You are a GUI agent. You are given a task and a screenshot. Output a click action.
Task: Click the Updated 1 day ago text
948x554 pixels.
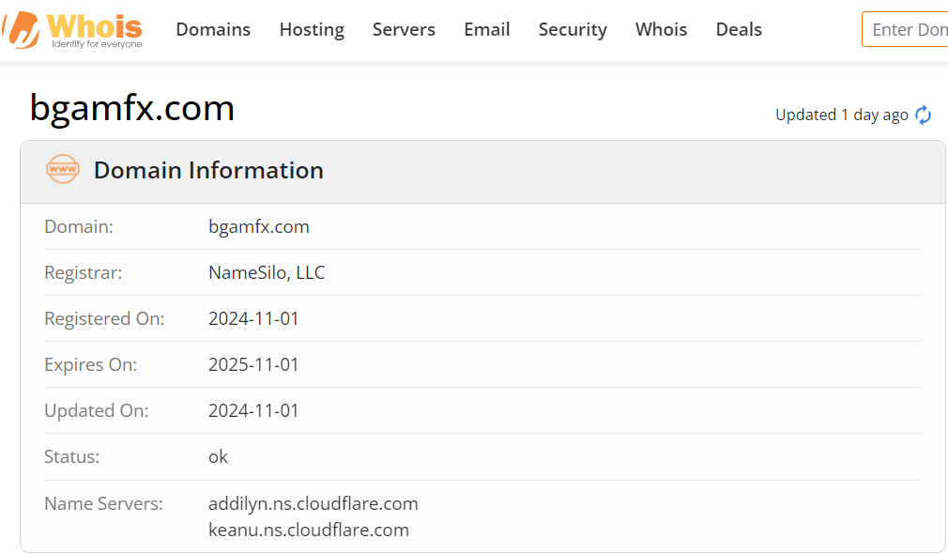point(842,115)
